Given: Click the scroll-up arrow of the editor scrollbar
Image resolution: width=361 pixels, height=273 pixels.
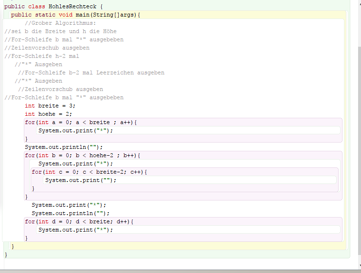Looking at the screenshot, I should tap(360, 4).
